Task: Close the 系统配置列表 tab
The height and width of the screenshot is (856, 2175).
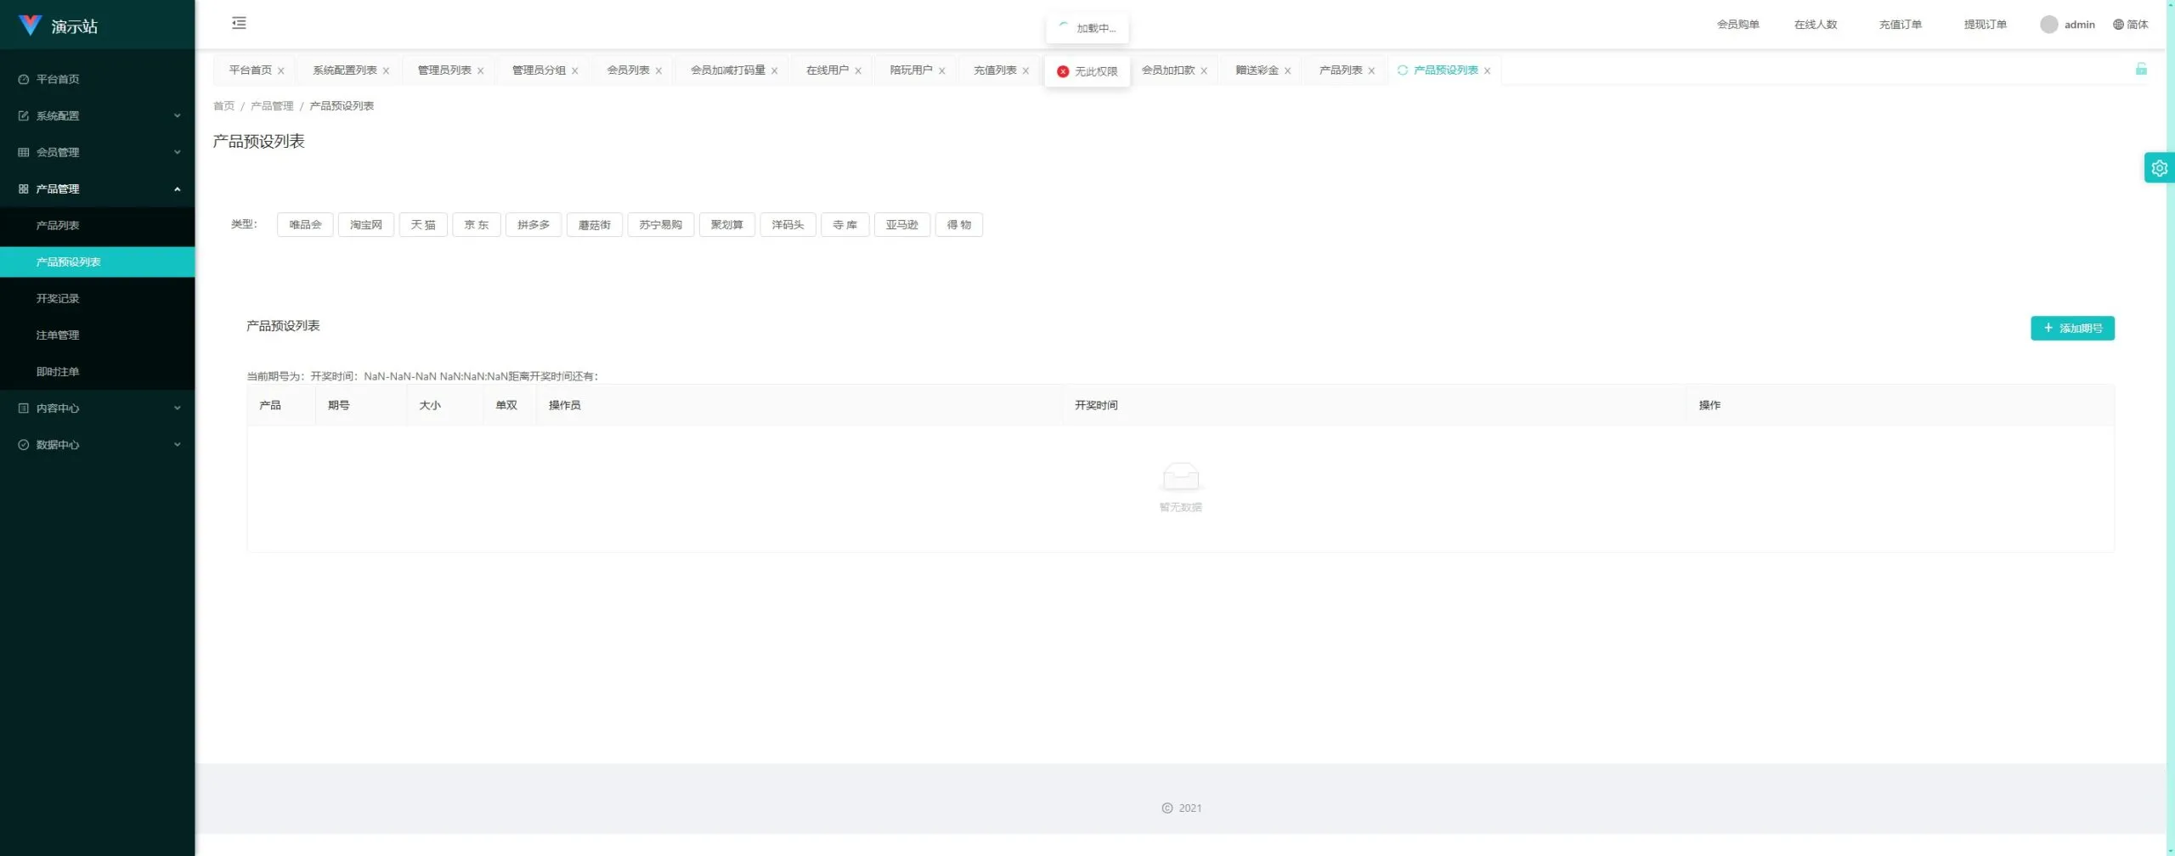Action: click(x=386, y=71)
